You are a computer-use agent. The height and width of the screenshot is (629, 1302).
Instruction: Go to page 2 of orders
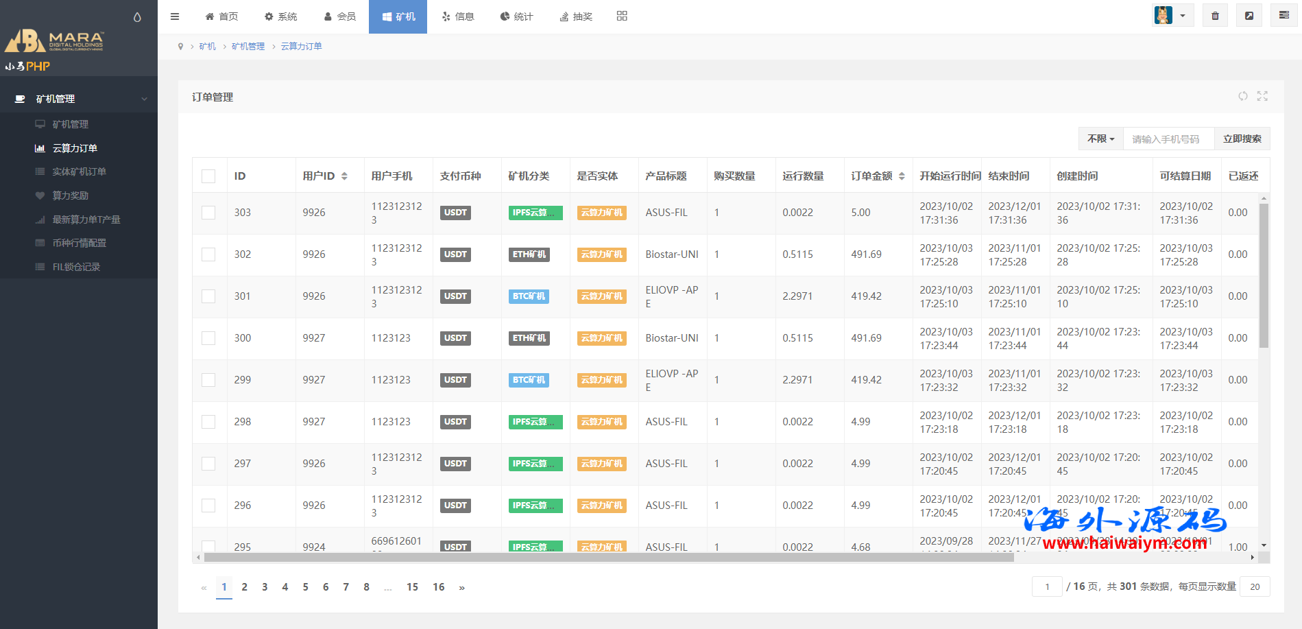pos(244,587)
